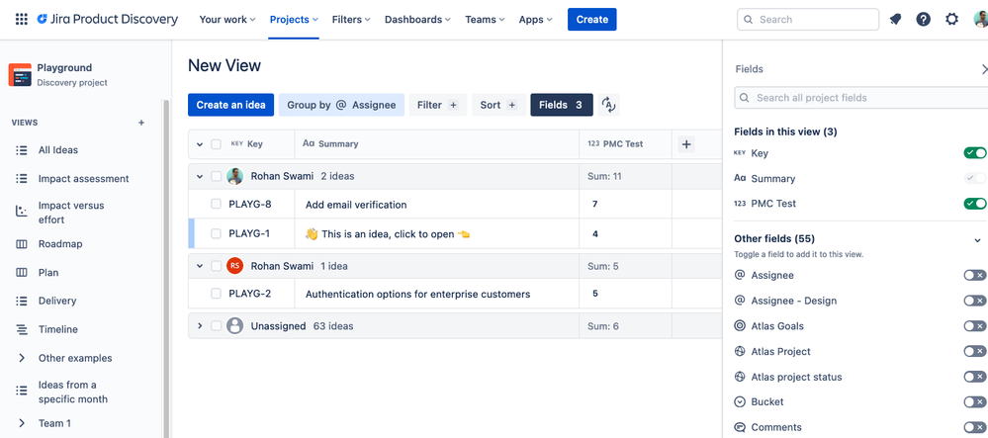This screenshot has height=438, width=988.
Task: Close the Fields panel with arrow icon
Action: point(984,68)
